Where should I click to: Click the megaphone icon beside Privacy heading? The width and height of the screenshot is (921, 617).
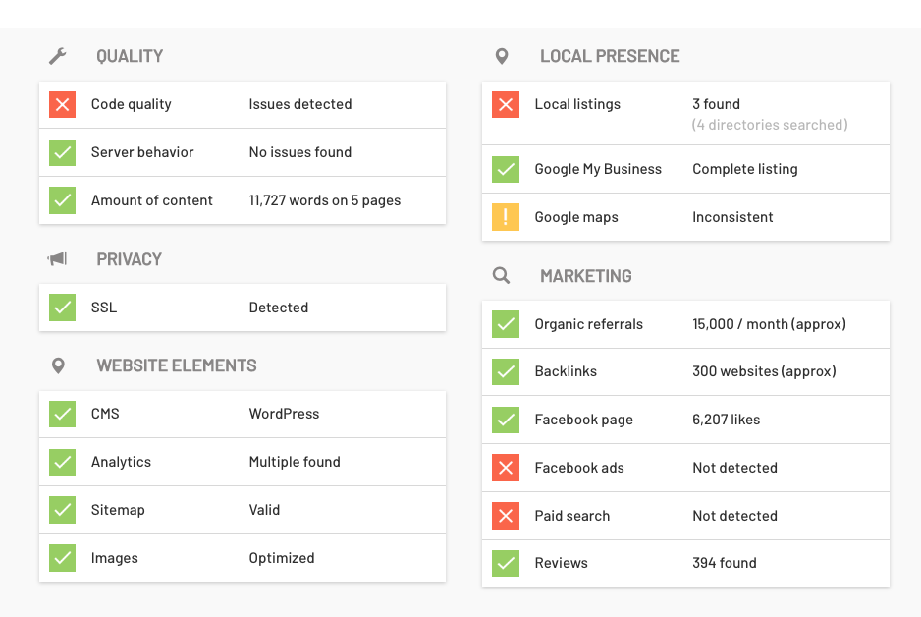click(x=58, y=259)
